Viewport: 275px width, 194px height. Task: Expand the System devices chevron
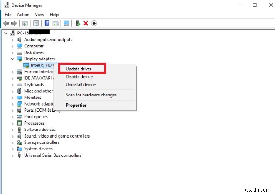click(x=12, y=149)
